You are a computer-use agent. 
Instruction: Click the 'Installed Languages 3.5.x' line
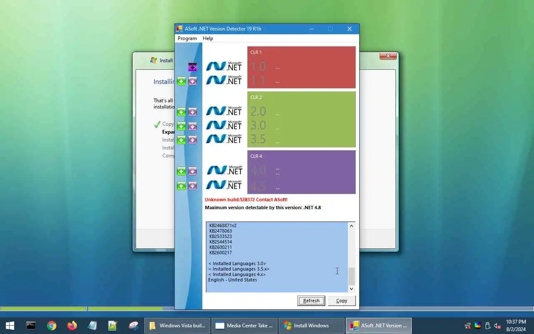(239, 269)
